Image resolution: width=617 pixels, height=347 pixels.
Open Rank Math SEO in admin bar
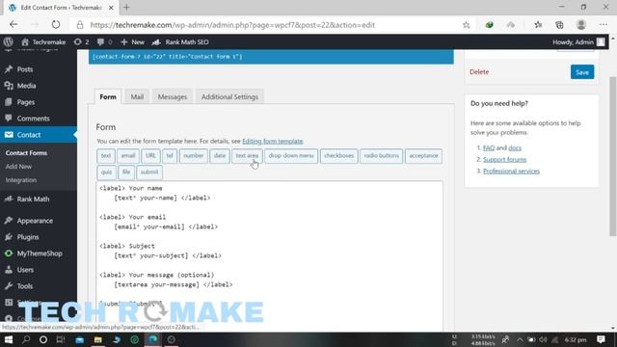pyautogui.click(x=180, y=42)
